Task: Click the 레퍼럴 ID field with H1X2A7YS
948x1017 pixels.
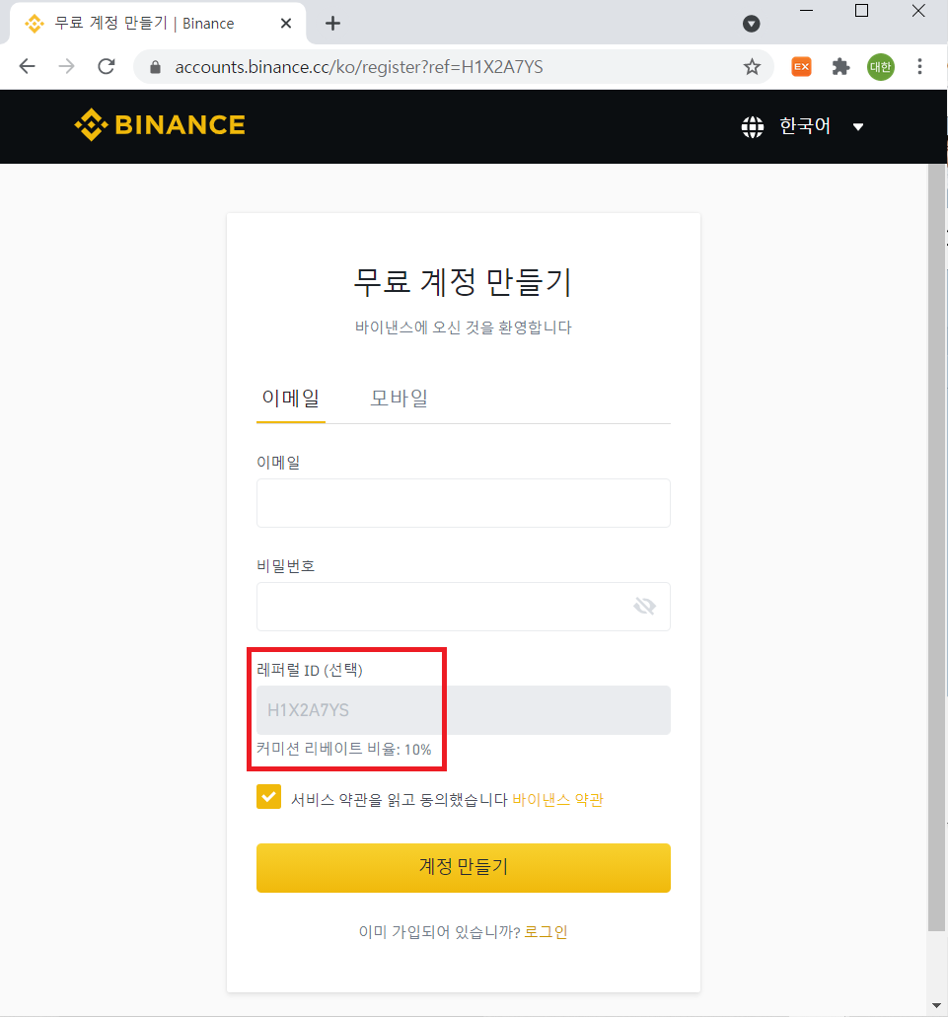Action: click(463, 710)
